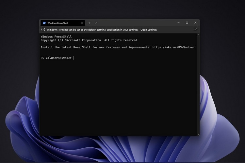Click the Copyright Microsoft Corporation text line
Viewport: 245px width, 163px height.
pos(90,40)
